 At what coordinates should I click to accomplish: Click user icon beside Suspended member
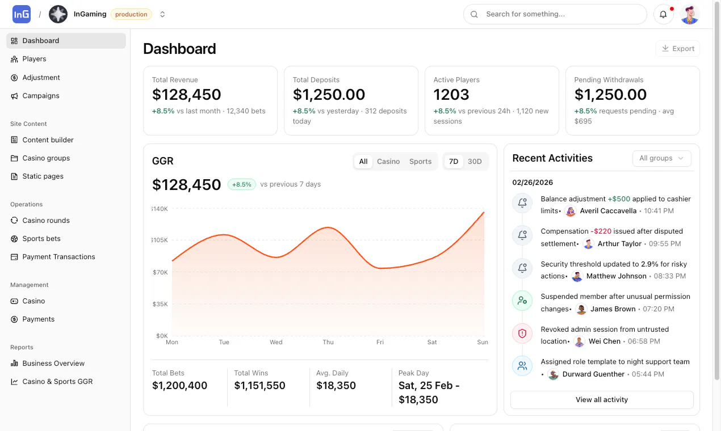point(522,300)
